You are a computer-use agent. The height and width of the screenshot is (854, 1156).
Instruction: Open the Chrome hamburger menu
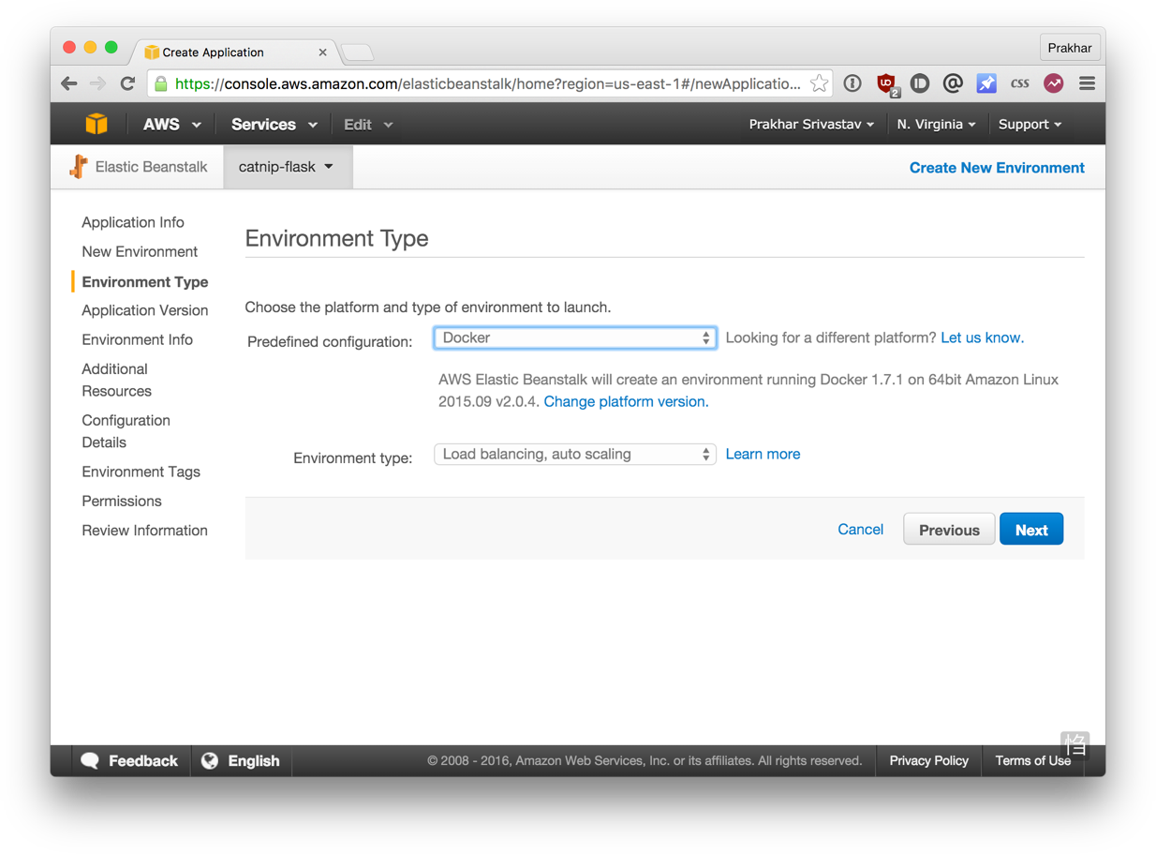[x=1087, y=83]
